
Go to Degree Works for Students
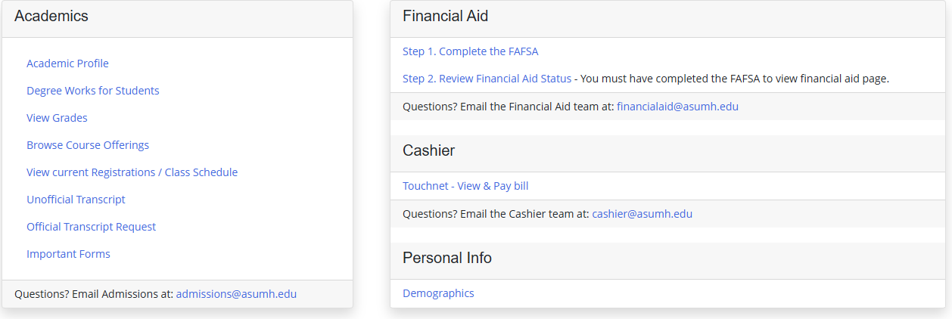click(92, 91)
